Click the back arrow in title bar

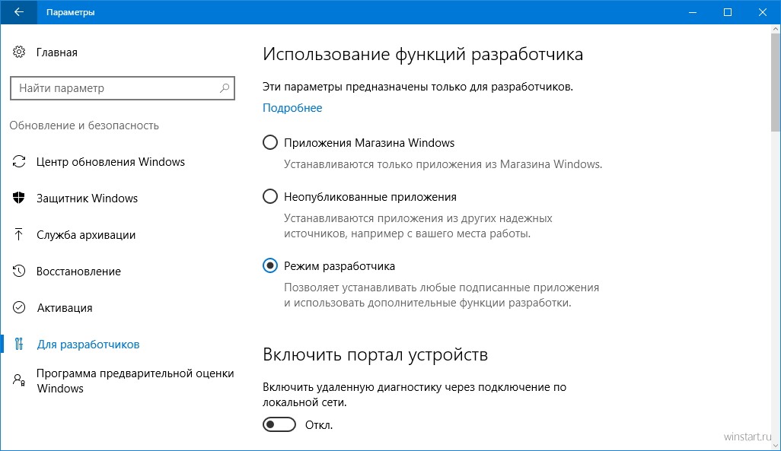[18, 12]
